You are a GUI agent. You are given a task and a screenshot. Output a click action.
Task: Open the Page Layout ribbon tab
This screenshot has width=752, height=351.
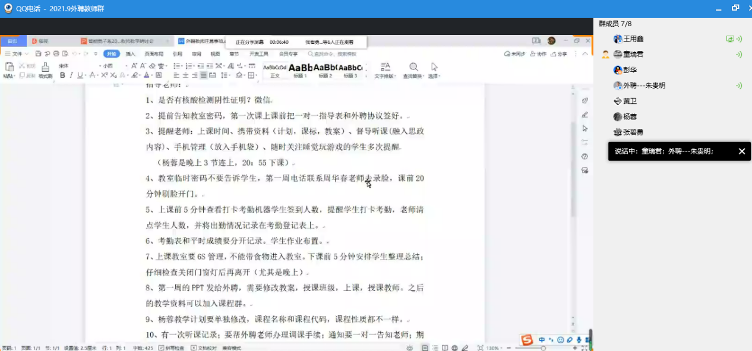(x=153, y=53)
